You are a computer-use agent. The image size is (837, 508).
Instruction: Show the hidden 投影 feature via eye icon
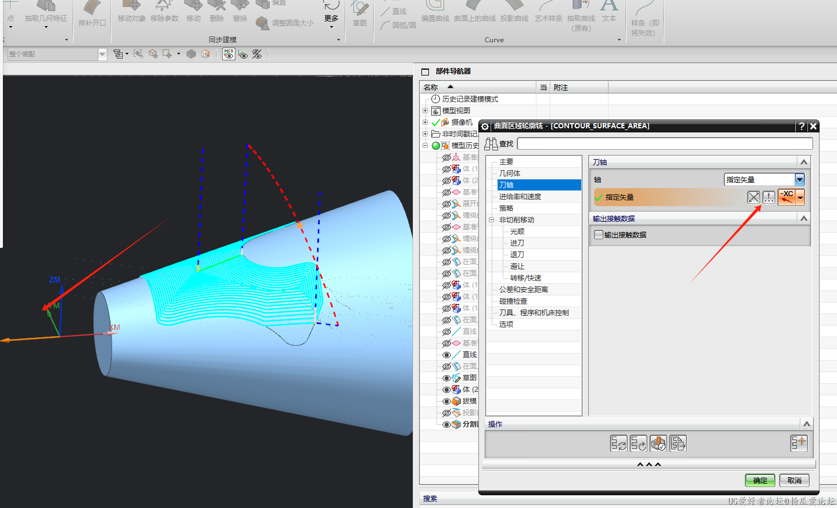446,413
